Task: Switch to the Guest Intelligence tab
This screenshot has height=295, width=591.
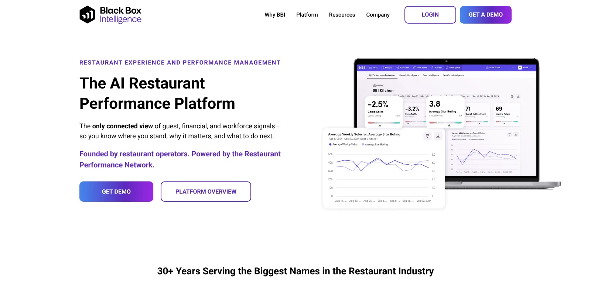Action: tap(431, 75)
